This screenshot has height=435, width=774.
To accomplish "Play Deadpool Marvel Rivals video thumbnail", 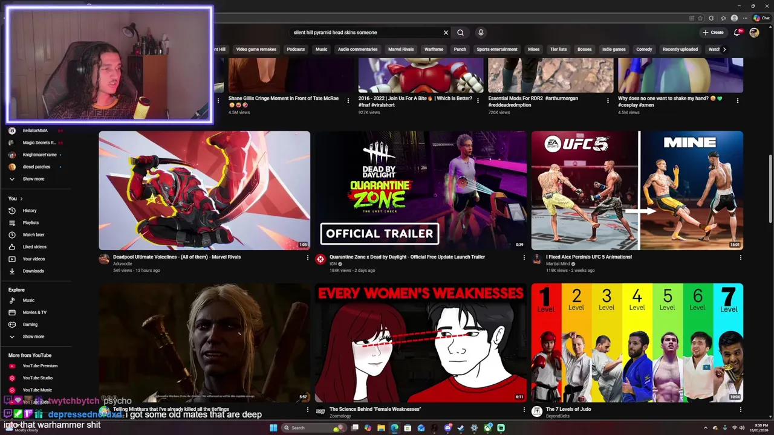I will pos(204,190).
